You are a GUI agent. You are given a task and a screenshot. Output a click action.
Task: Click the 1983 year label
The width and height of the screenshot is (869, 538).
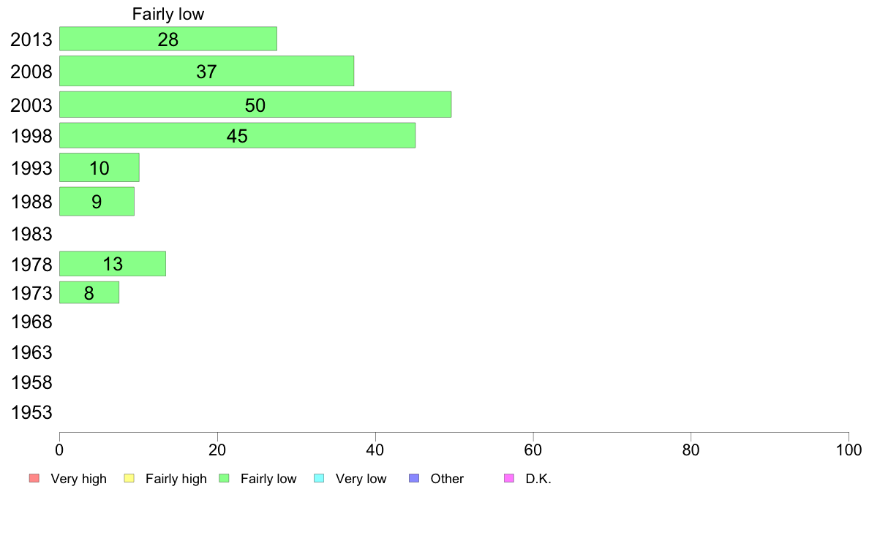click(x=31, y=234)
